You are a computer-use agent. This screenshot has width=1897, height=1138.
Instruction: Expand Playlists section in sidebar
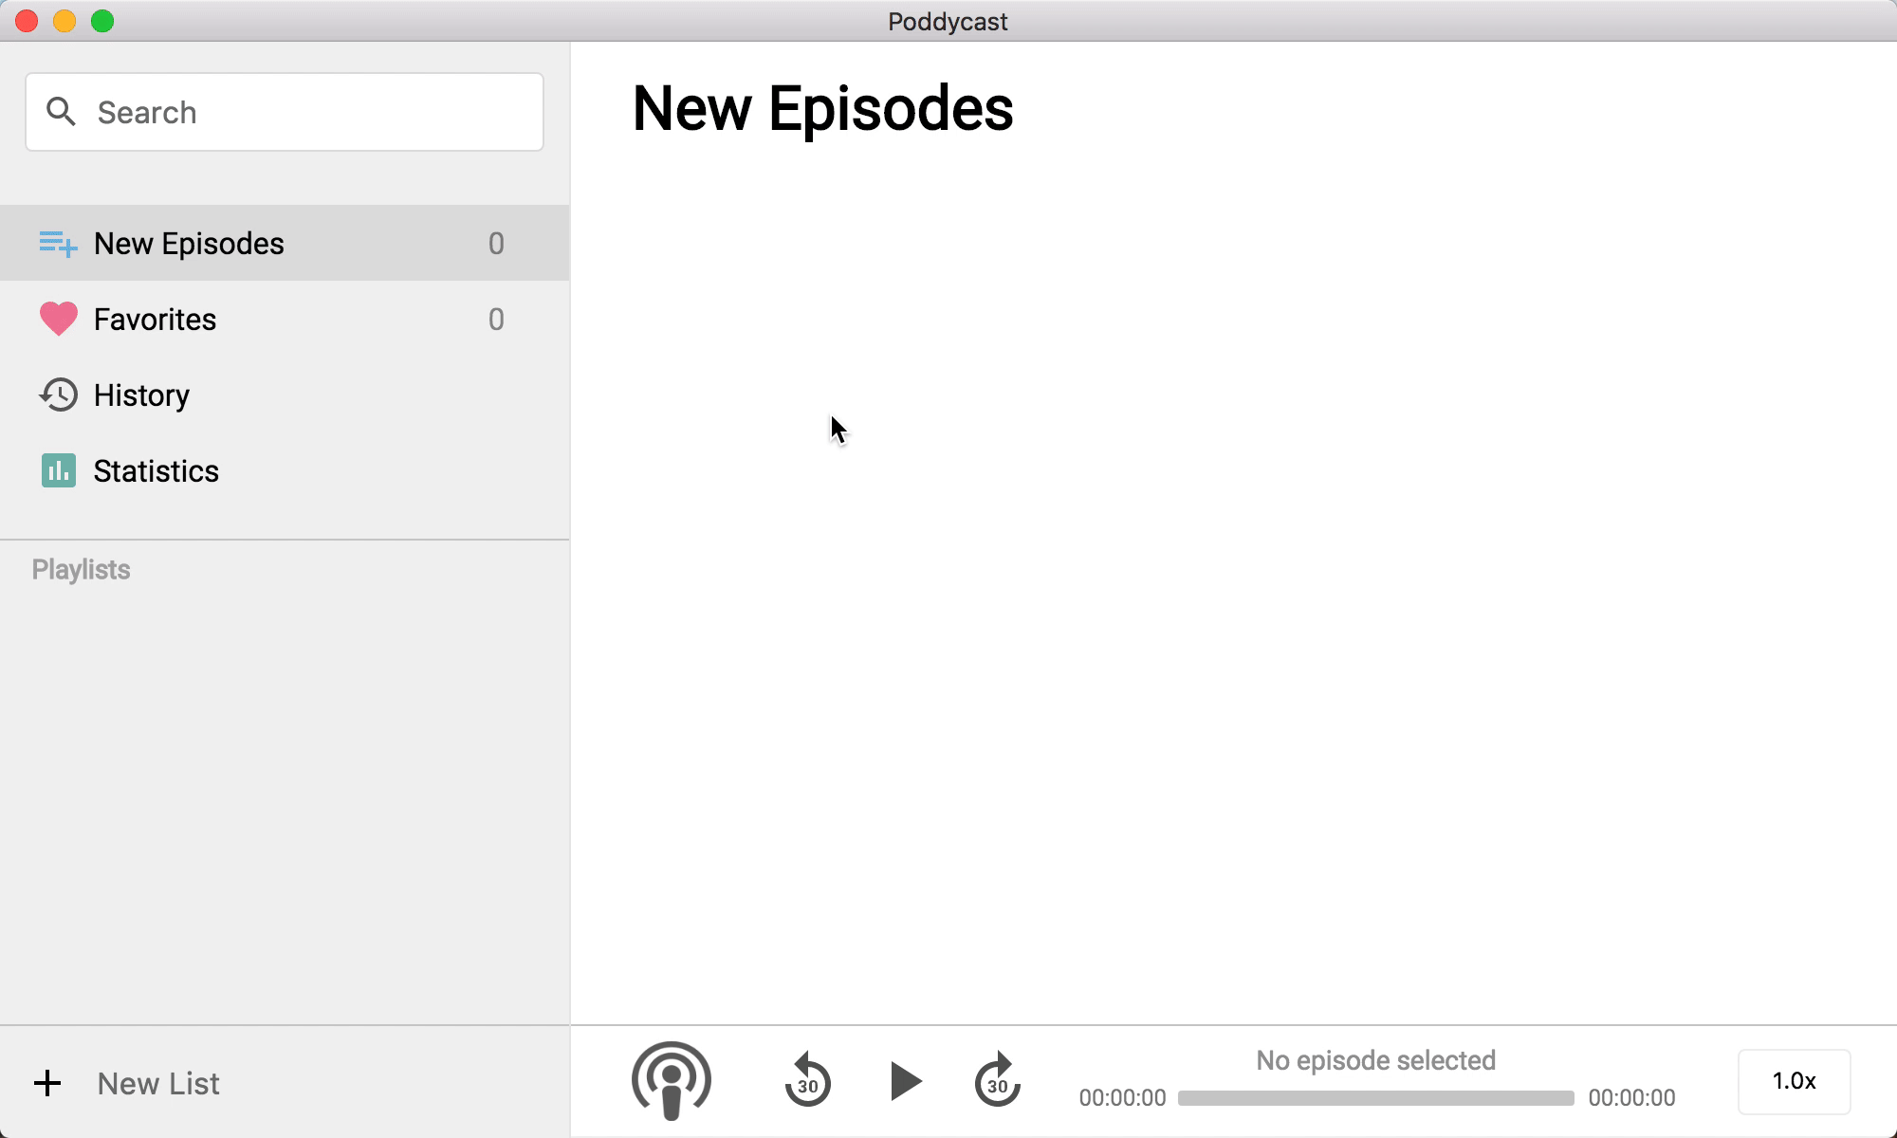[80, 569]
